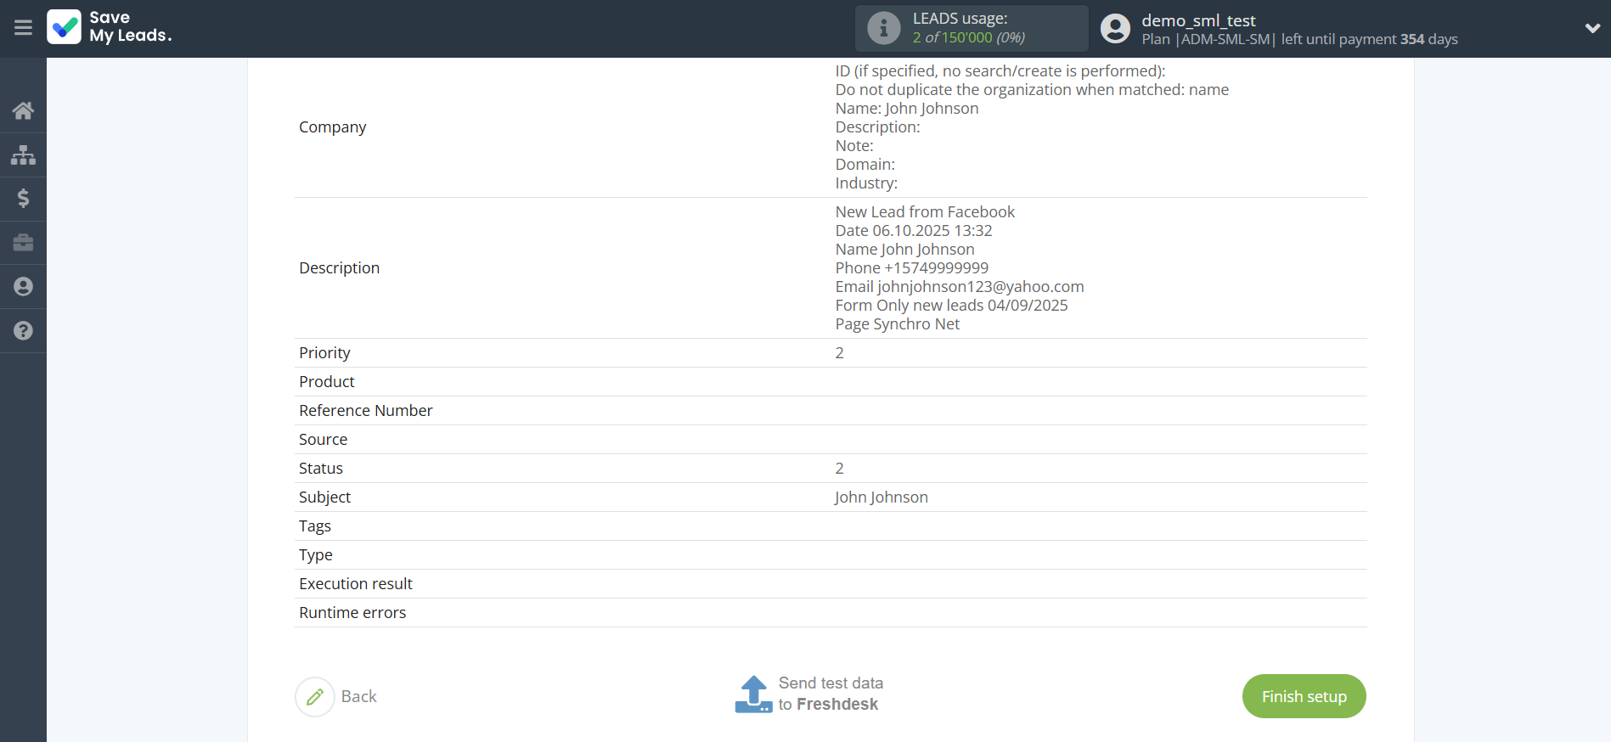The height and width of the screenshot is (742, 1611).
Task: Open the hamburger navigation menu
Action: pyautogui.click(x=23, y=28)
